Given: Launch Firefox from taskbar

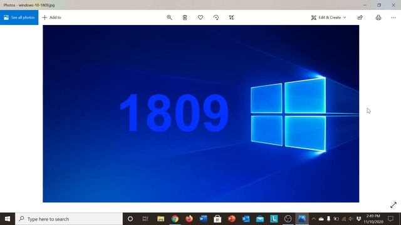Looking at the screenshot, I should point(189,219).
